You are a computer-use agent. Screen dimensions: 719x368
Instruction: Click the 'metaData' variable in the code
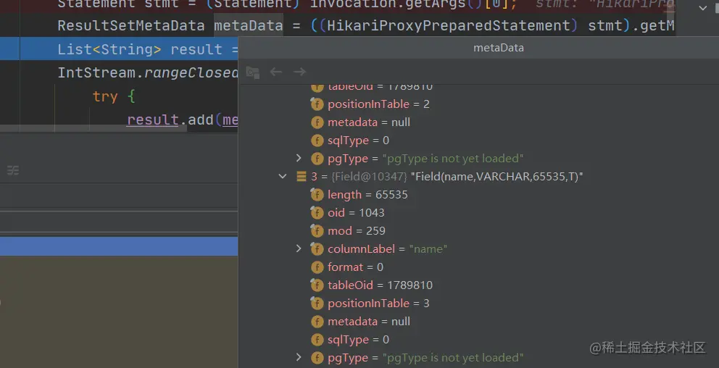pos(248,25)
